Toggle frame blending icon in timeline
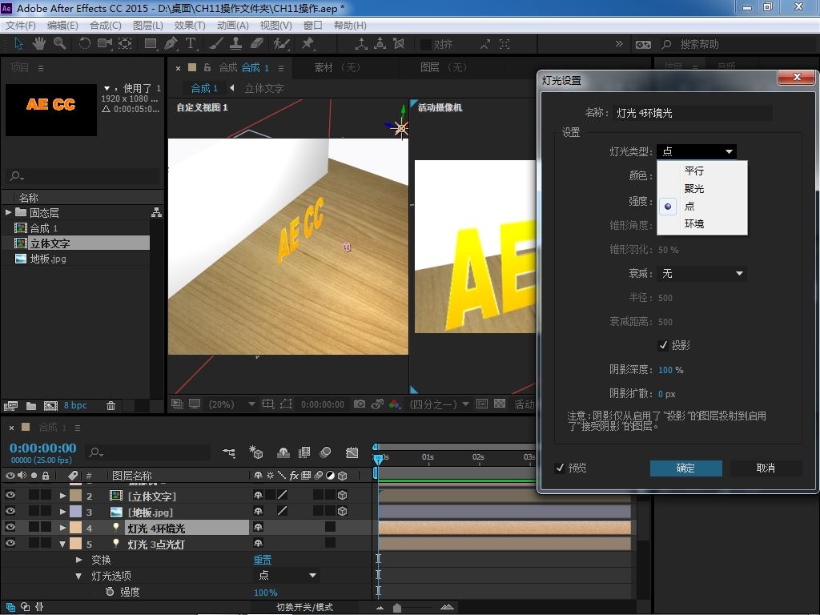 (x=303, y=452)
